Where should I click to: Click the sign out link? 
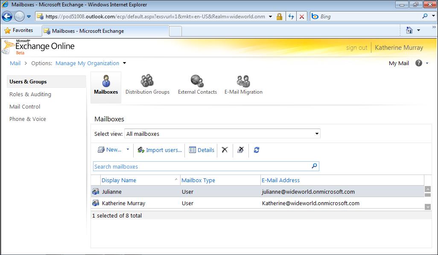[356, 48]
